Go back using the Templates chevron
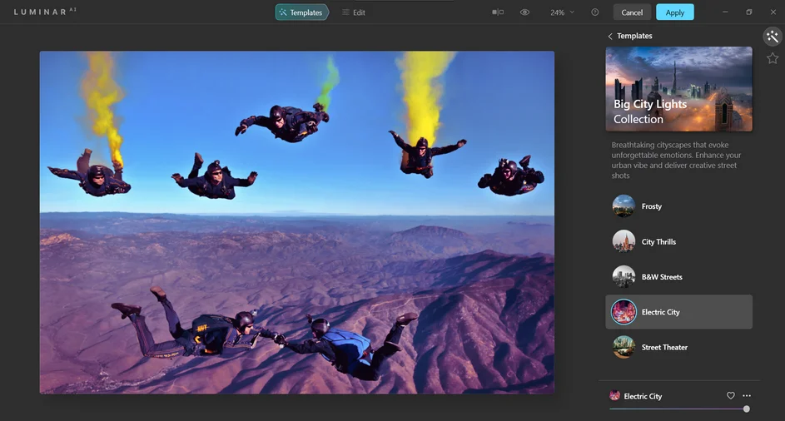The height and width of the screenshot is (421, 785). tap(610, 37)
